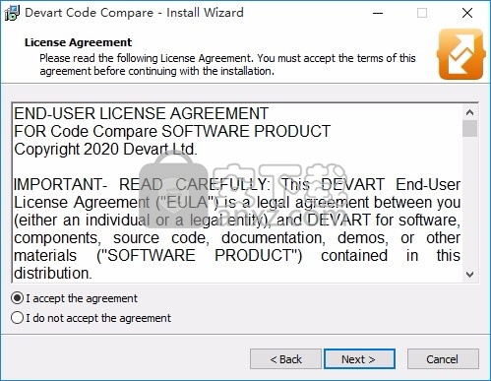Go to previous step with < Back
Screen dimensions: 491x381
coord(285,359)
